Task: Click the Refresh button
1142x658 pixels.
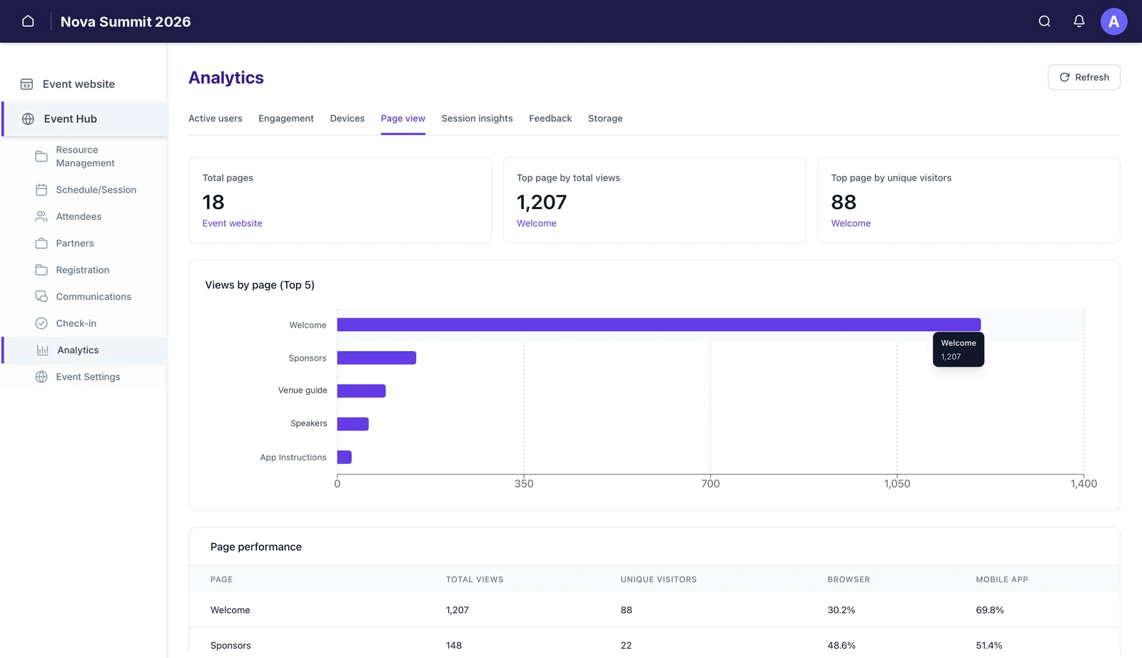Action: (x=1083, y=77)
